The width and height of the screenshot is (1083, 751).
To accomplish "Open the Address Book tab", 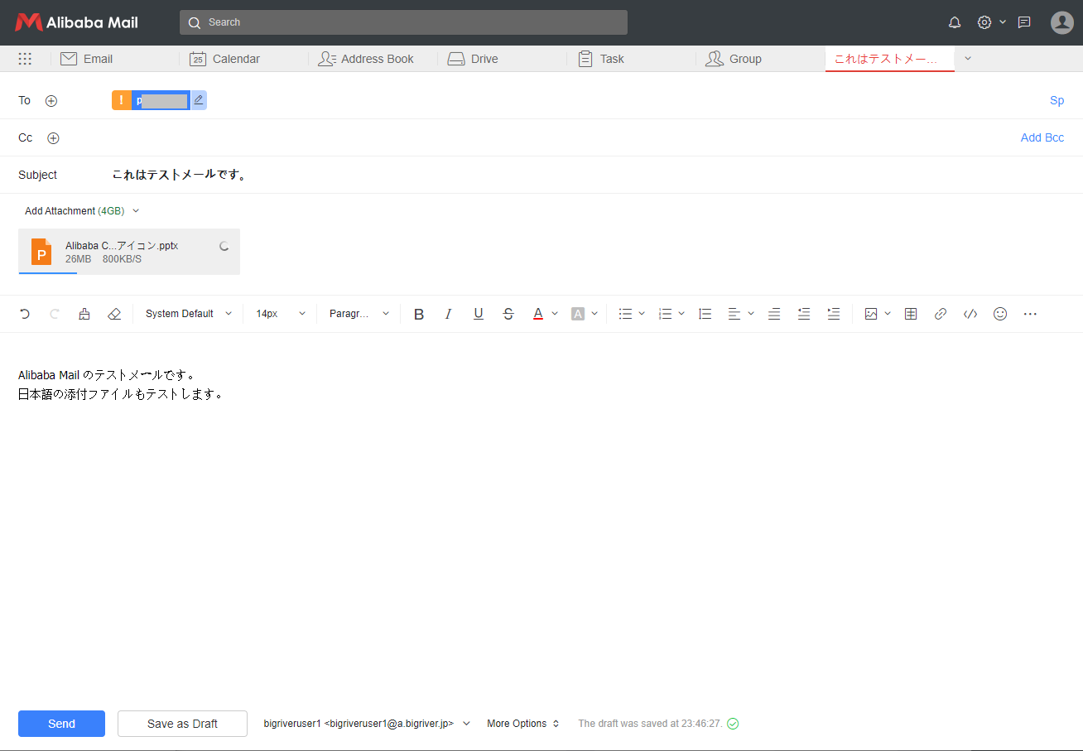I will (x=377, y=59).
